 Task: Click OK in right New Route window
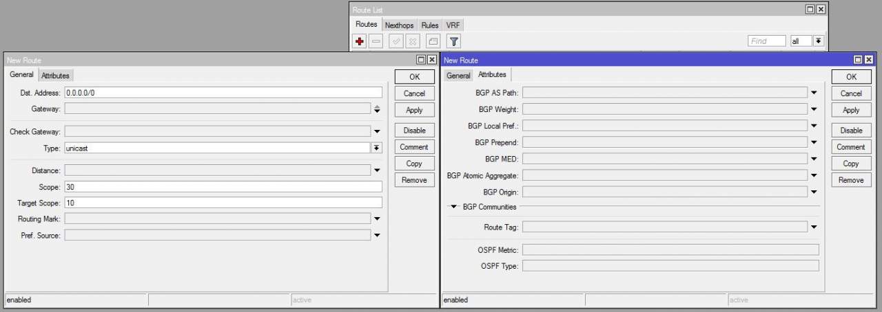(x=851, y=77)
